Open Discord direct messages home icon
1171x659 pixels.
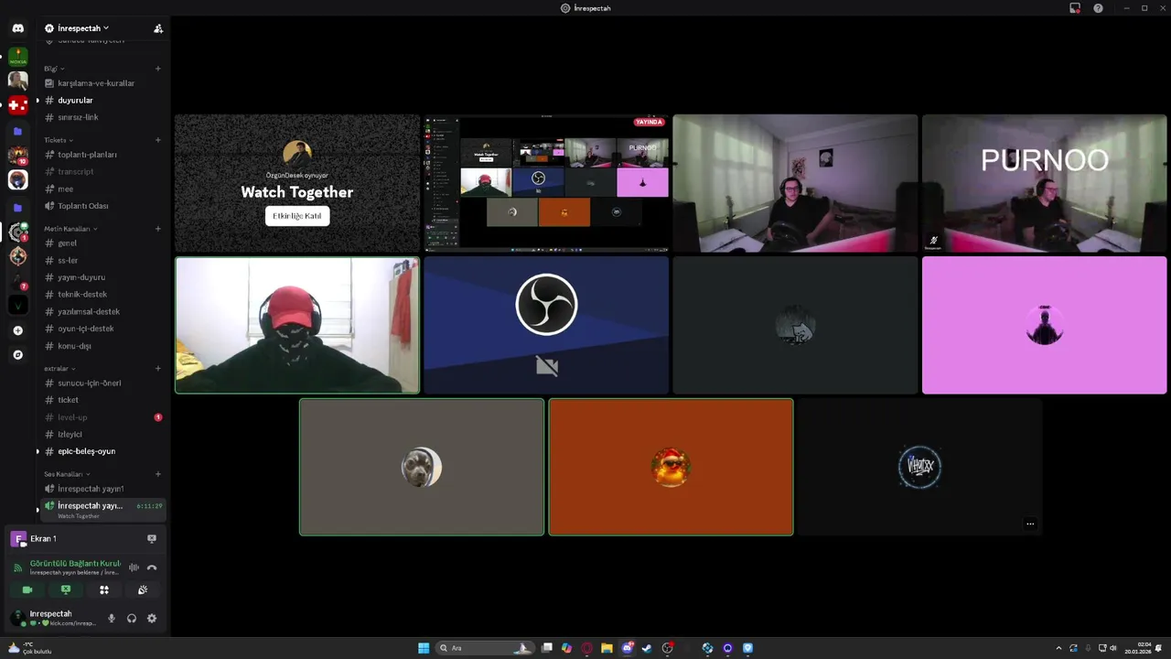pos(17,28)
